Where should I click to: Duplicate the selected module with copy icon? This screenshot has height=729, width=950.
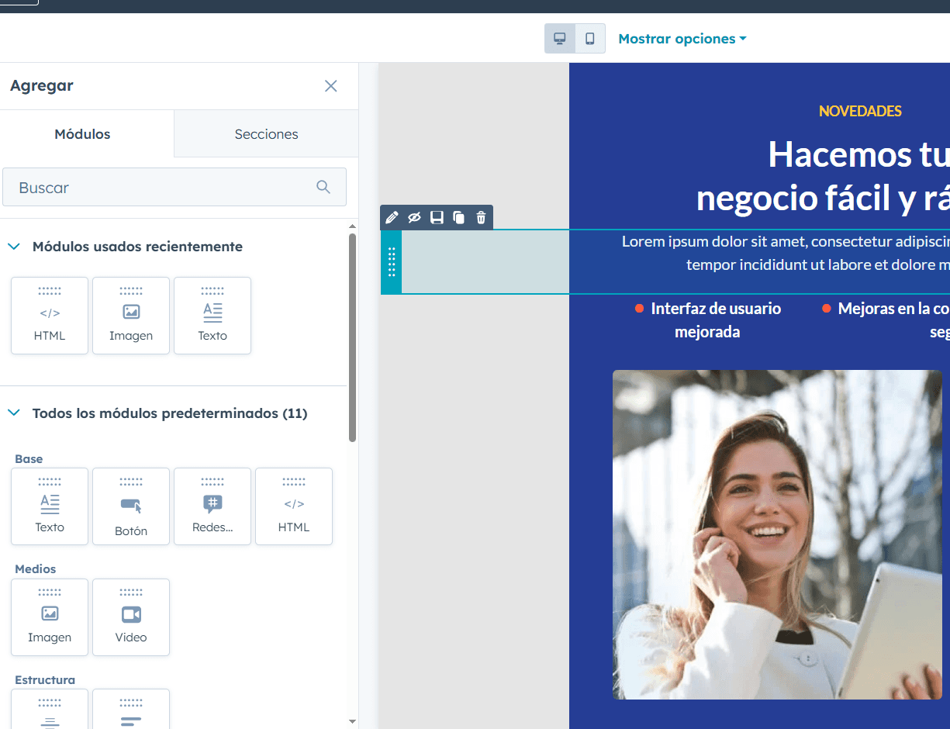458,218
